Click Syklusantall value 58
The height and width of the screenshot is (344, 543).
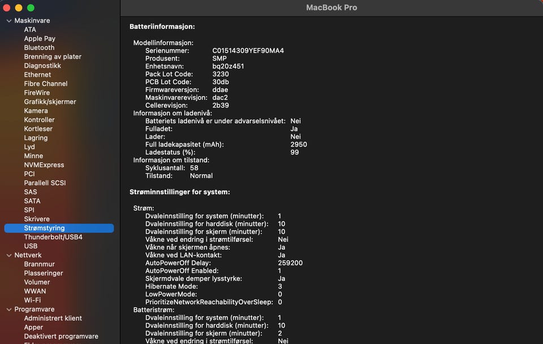click(x=194, y=168)
